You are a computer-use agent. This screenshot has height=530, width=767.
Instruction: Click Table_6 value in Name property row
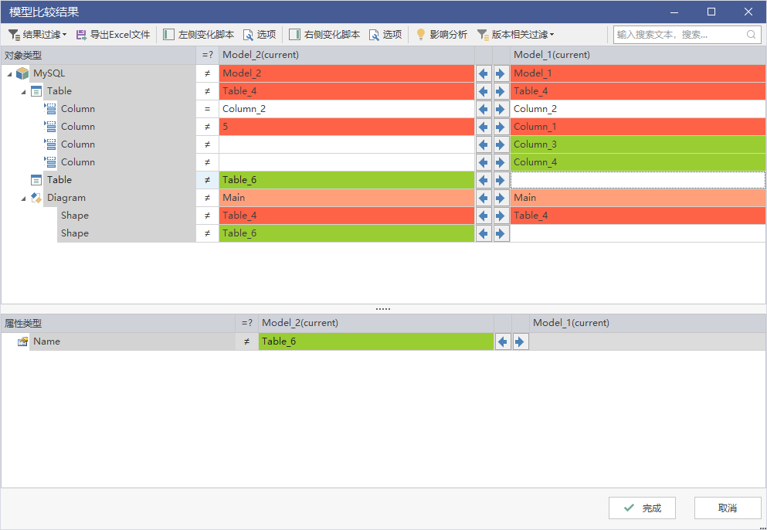(x=375, y=341)
